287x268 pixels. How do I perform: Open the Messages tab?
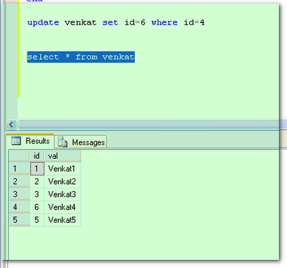[80, 142]
